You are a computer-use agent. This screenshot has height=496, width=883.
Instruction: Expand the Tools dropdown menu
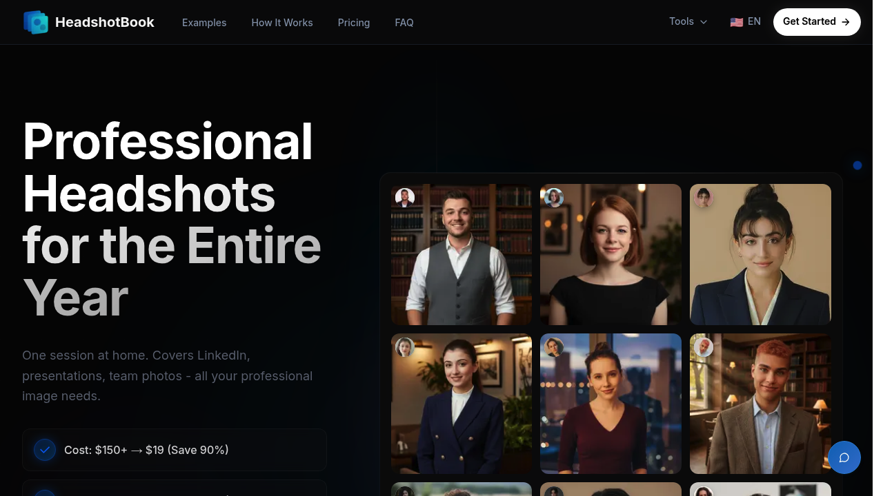click(688, 21)
